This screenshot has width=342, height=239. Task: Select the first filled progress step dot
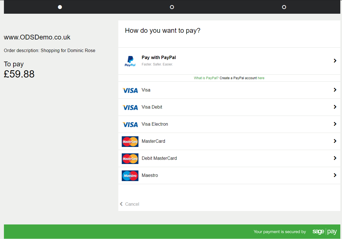click(60, 7)
